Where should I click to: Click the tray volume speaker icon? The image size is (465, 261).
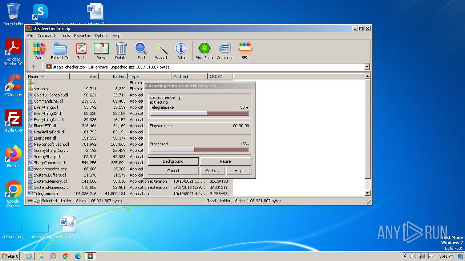[x=413, y=256]
